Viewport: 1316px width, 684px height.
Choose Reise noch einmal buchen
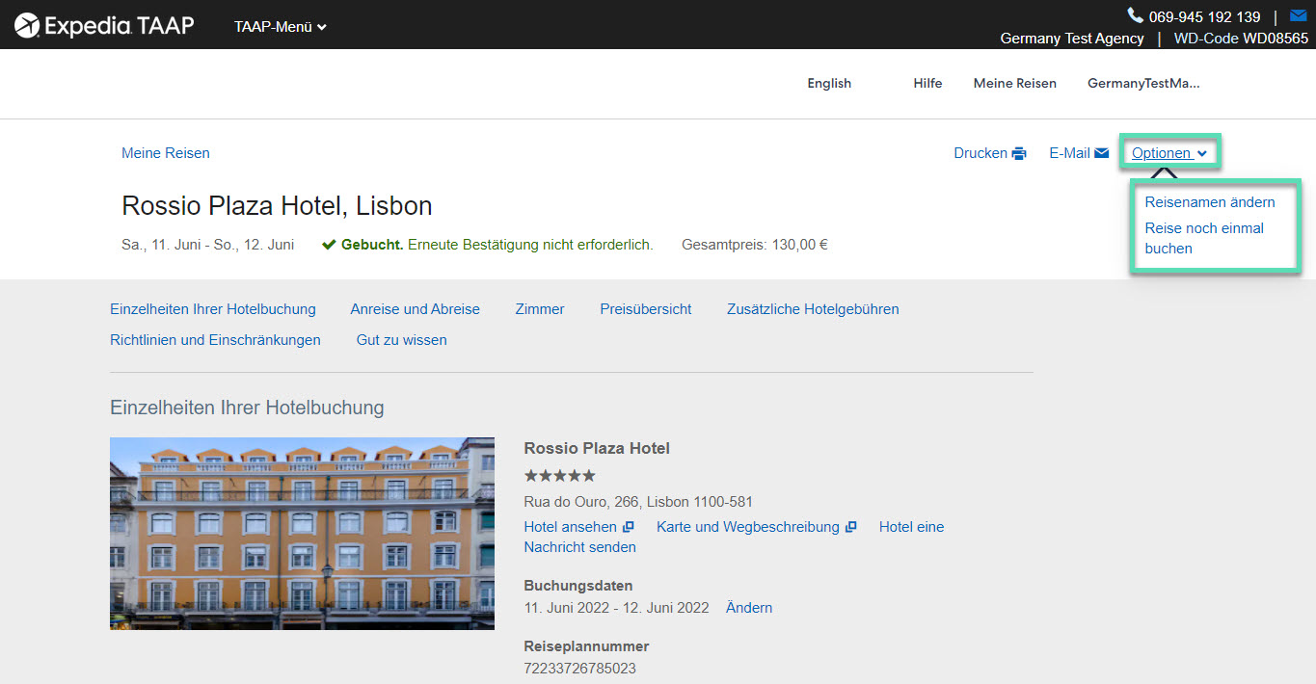coord(1204,238)
